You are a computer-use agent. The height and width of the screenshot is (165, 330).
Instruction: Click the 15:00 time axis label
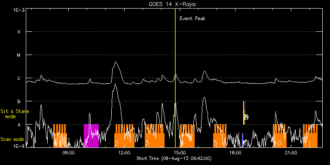click(180, 153)
